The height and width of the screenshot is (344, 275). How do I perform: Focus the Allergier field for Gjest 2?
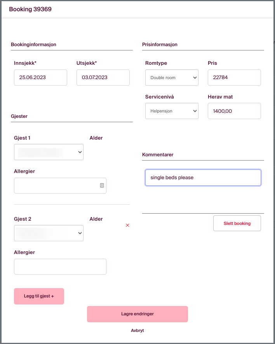point(60,266)
